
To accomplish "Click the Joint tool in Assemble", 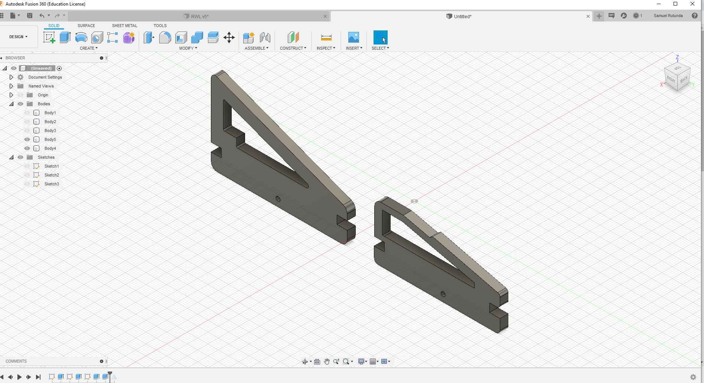I will pos(265,37).
